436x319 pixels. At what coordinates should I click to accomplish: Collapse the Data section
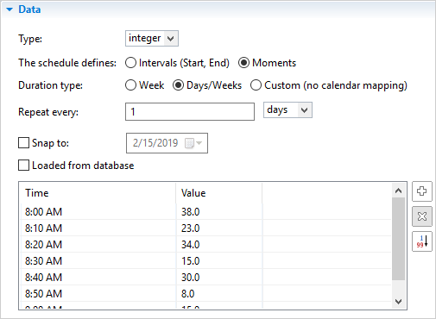point(9,9)
